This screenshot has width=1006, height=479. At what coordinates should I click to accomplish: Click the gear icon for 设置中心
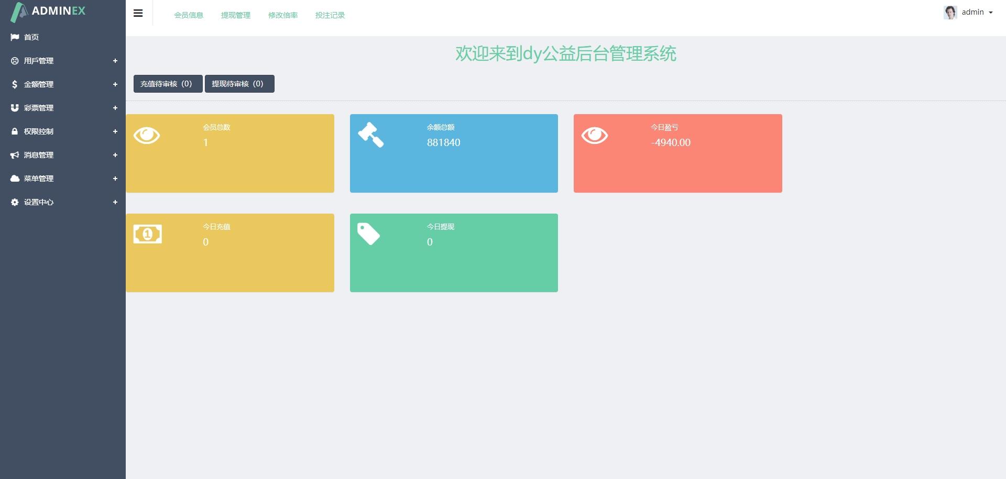(x=15, y=202)
